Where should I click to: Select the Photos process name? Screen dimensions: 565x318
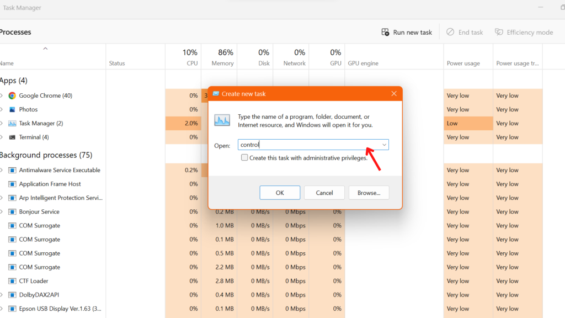(28, 109)
